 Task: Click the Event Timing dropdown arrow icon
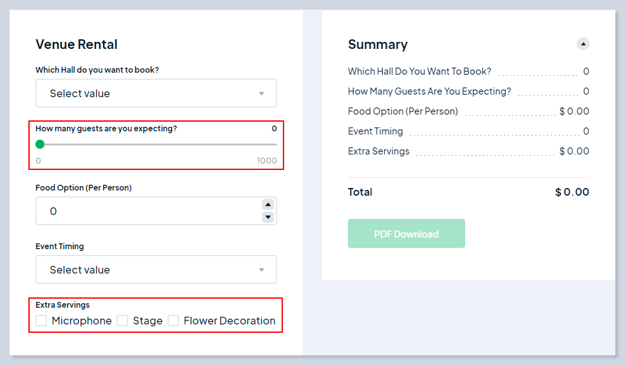coord(262,270)
